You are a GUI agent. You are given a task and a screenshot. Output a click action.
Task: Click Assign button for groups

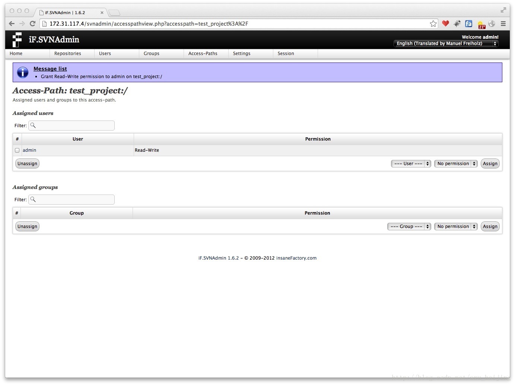490,227
